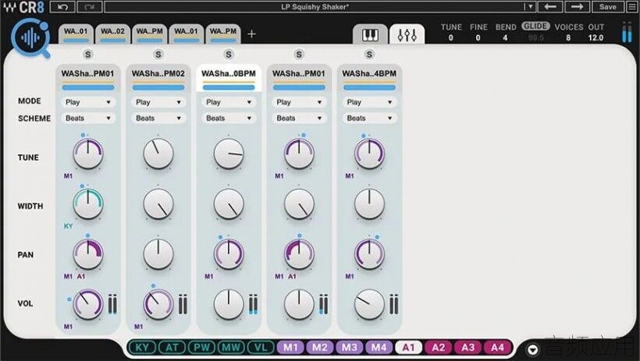Viewport: 640px width, 361px height.
Task: Click the output level meter icon
Action: click(x=628, y=32)
